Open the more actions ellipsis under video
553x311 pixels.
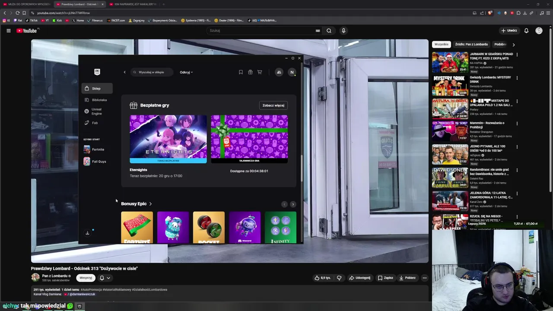[x=425, y=278]
